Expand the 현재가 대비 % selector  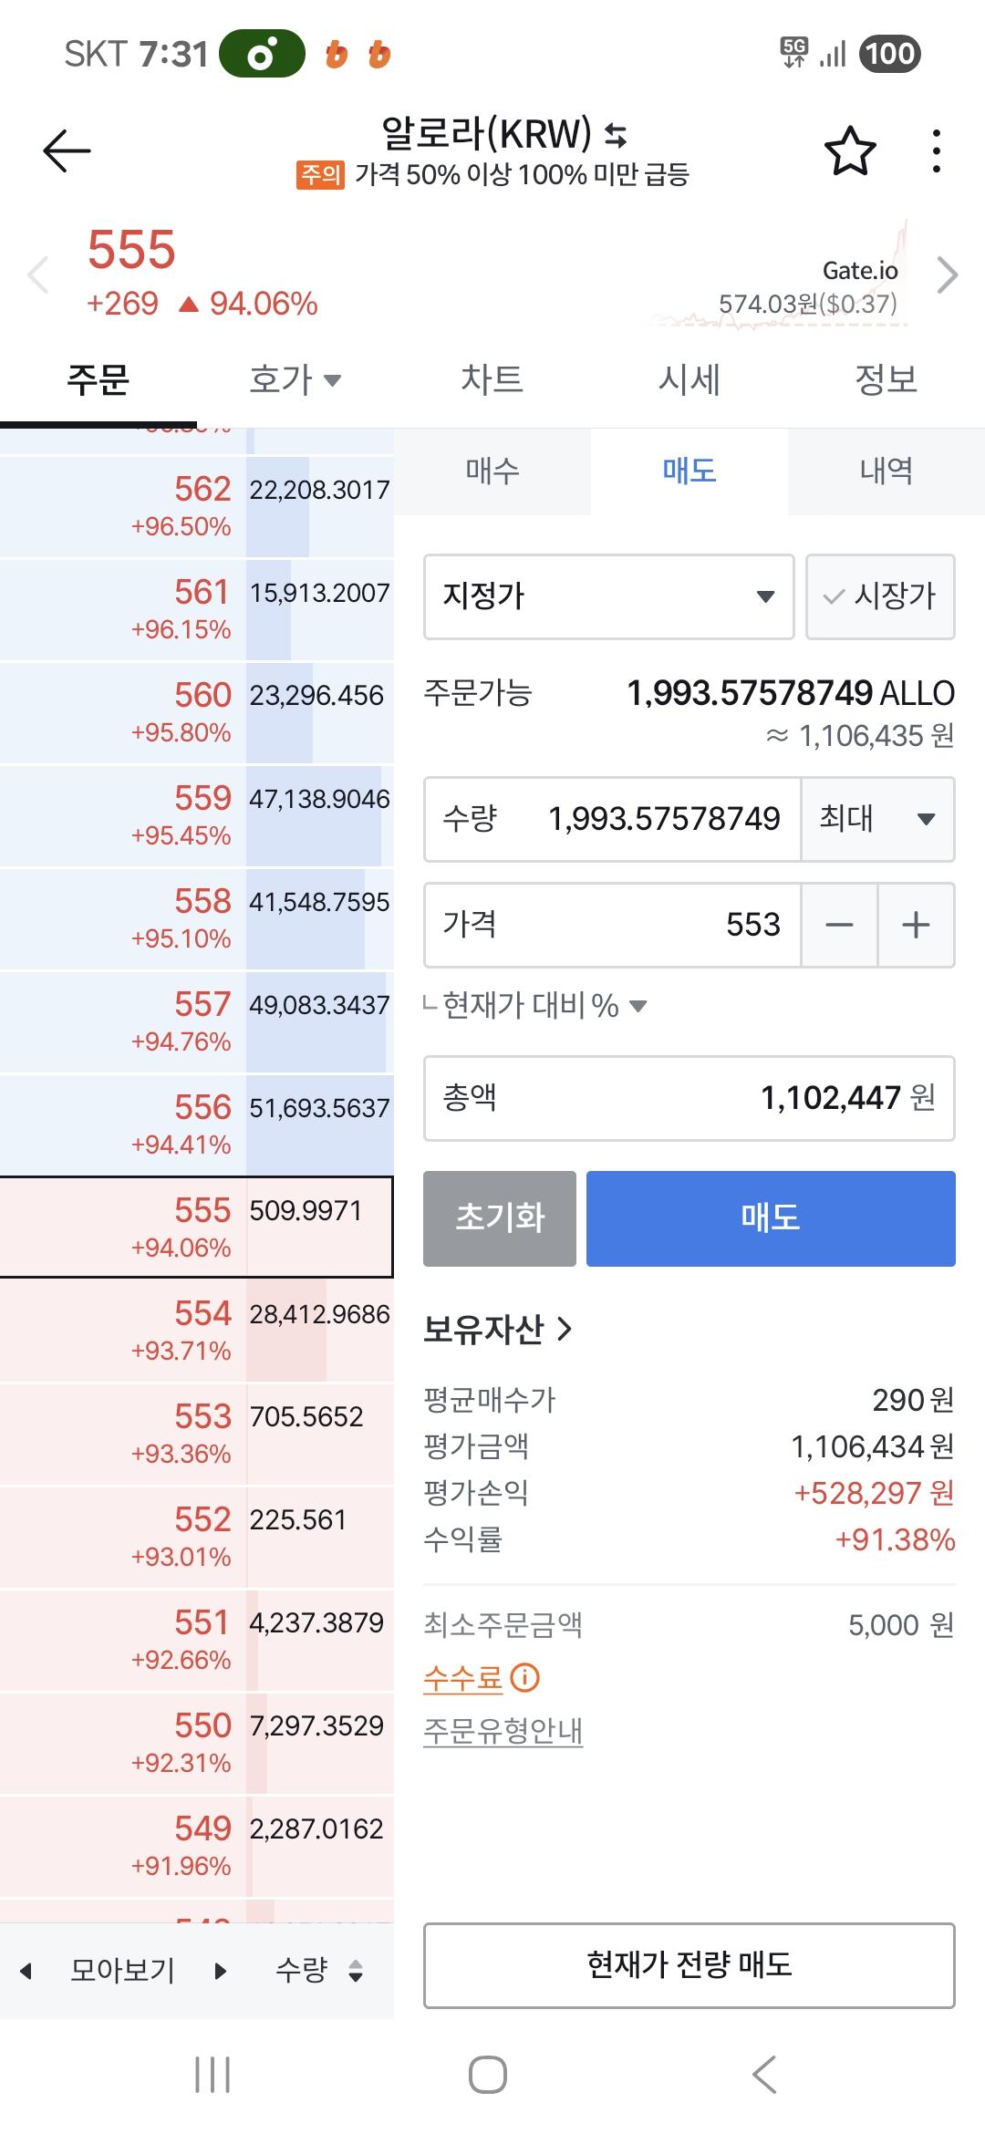(x=544, y=1006)
